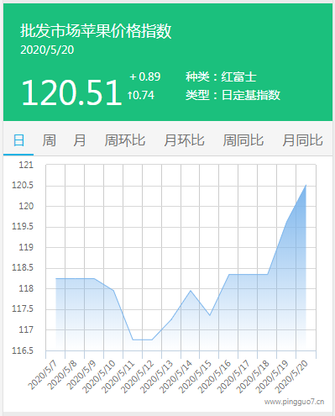The width and height of the screenshot is (335, 416).
Task: Click the ↑0.74 percentage change
Action: click(141, 95)
